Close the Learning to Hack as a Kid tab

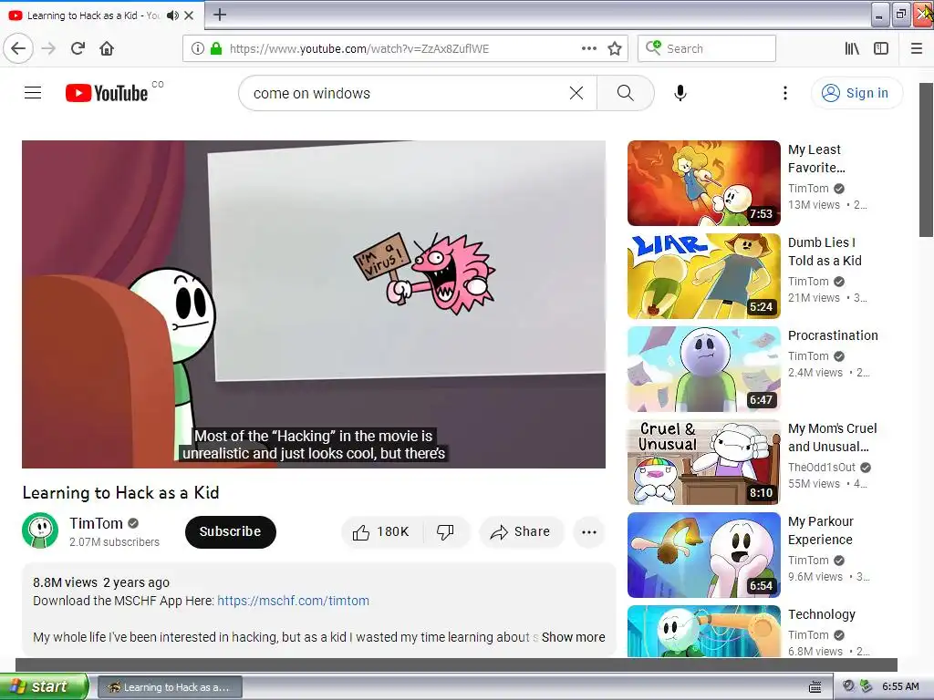[189, 15]
